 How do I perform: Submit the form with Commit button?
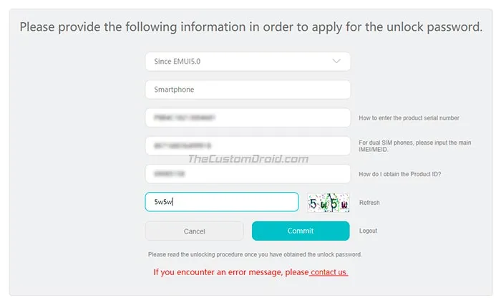[301, 231]
